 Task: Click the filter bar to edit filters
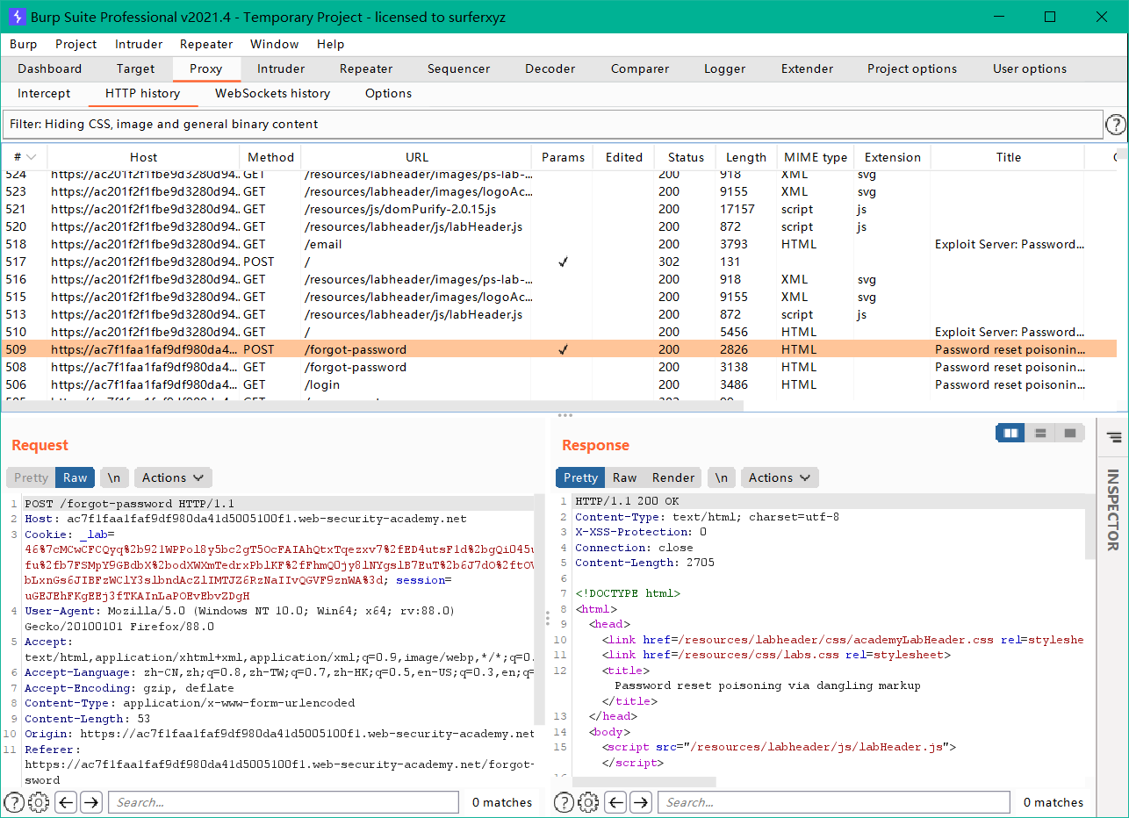(552, 125)
